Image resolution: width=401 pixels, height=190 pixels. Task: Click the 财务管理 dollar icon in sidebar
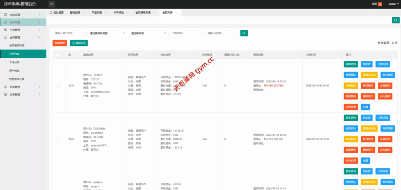point(5,87)
